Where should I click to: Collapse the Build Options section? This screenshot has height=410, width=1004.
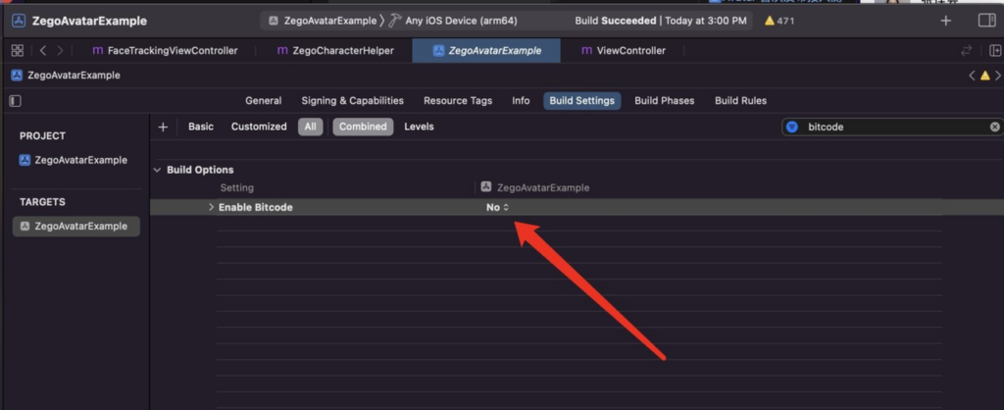(157, 171)
